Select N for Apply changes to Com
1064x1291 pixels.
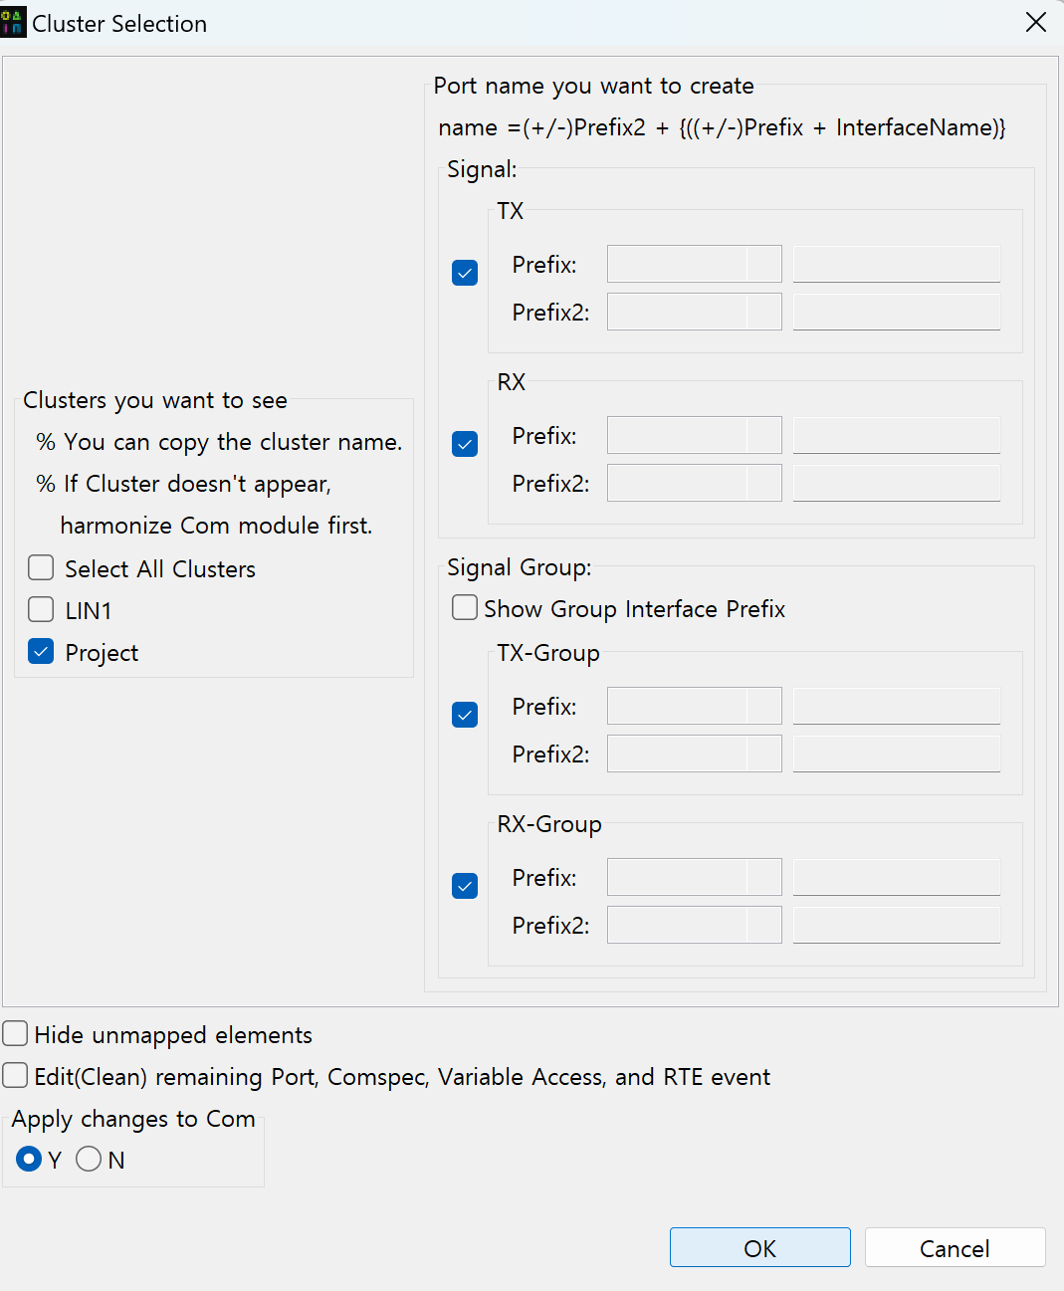(89, 1160)
